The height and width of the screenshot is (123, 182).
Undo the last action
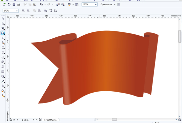point(41,4)
